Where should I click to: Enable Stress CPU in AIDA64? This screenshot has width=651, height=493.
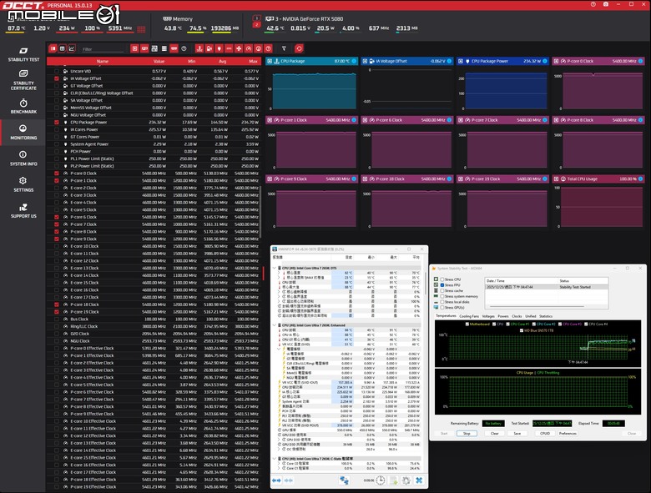point(442,279)
